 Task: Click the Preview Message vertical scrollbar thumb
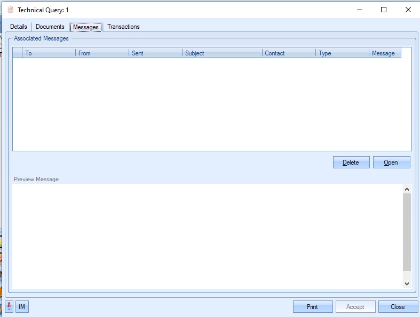click(x=407, y=232)
